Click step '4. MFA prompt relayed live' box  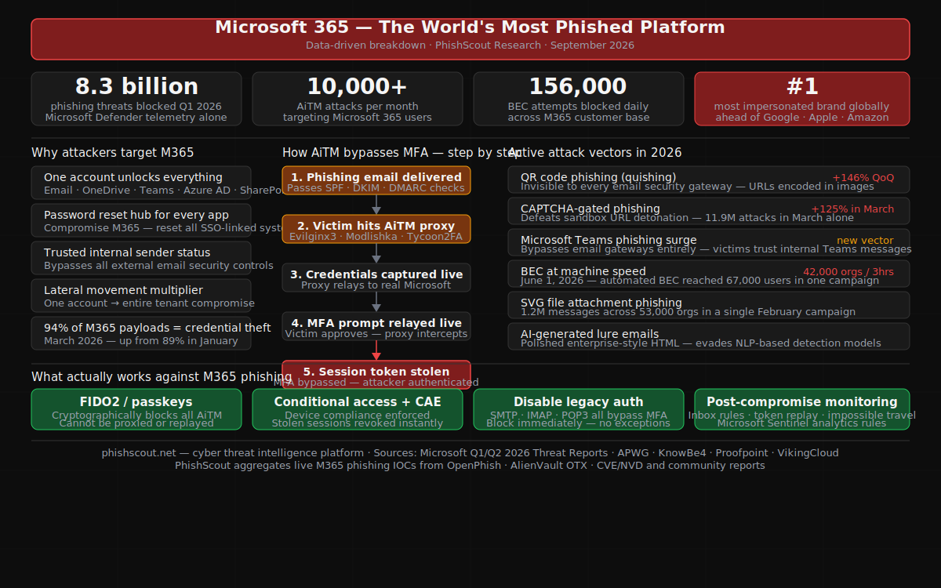(376, 326)
